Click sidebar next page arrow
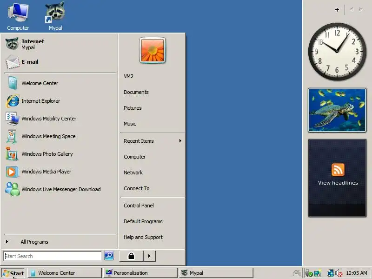 point(361,9)
